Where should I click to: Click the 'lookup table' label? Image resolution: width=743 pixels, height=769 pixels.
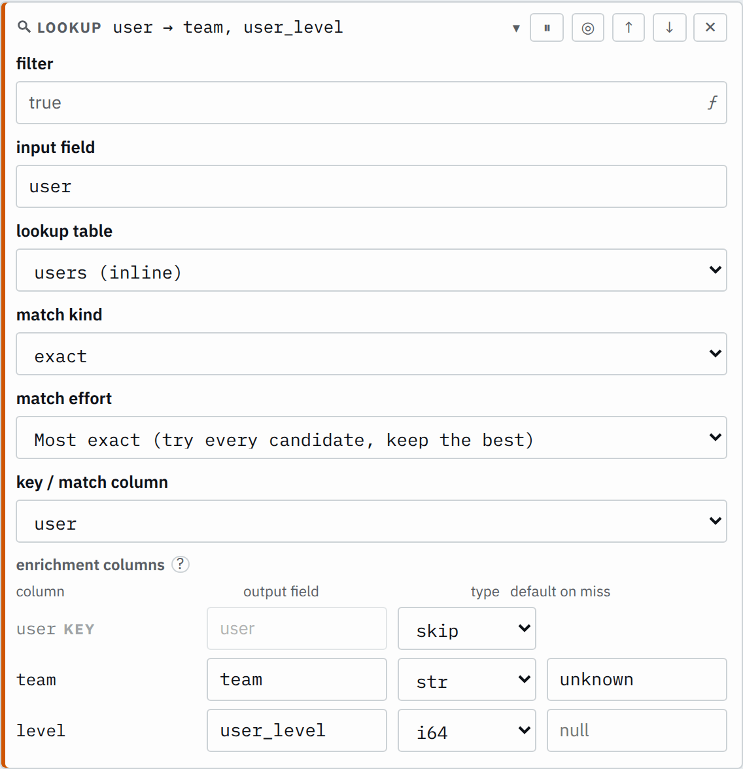(x=64, y=231)
